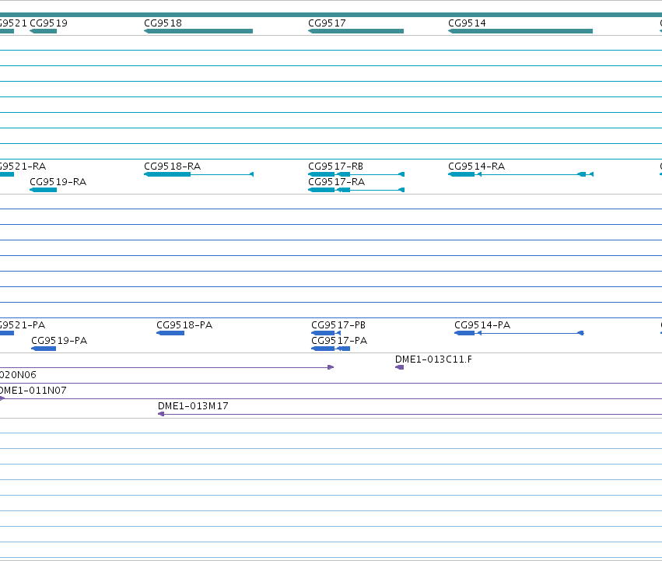Click the CG9518 gene label

tap(163, 23)
